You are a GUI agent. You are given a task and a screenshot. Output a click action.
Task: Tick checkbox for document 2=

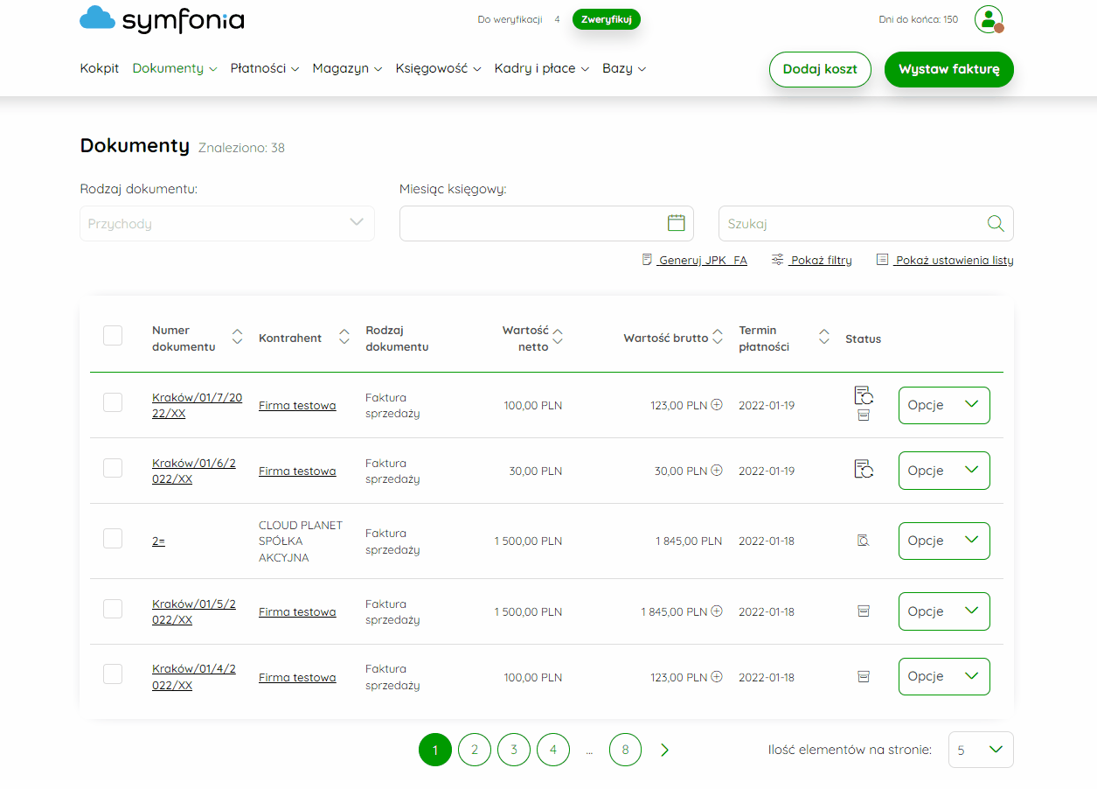tap(113, 538)
